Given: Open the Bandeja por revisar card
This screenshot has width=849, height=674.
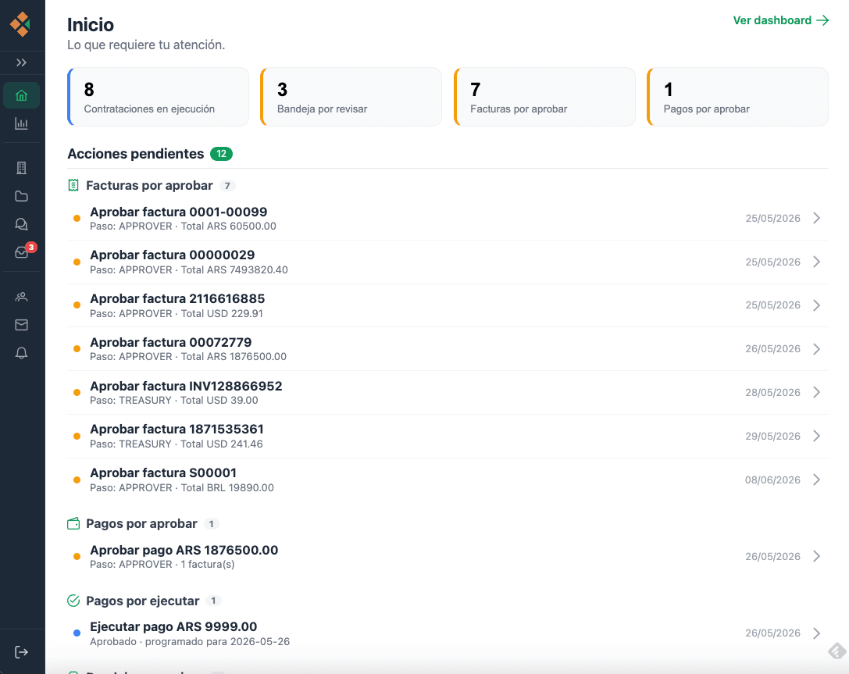Looking at the screenshot, I should [351, 97].
